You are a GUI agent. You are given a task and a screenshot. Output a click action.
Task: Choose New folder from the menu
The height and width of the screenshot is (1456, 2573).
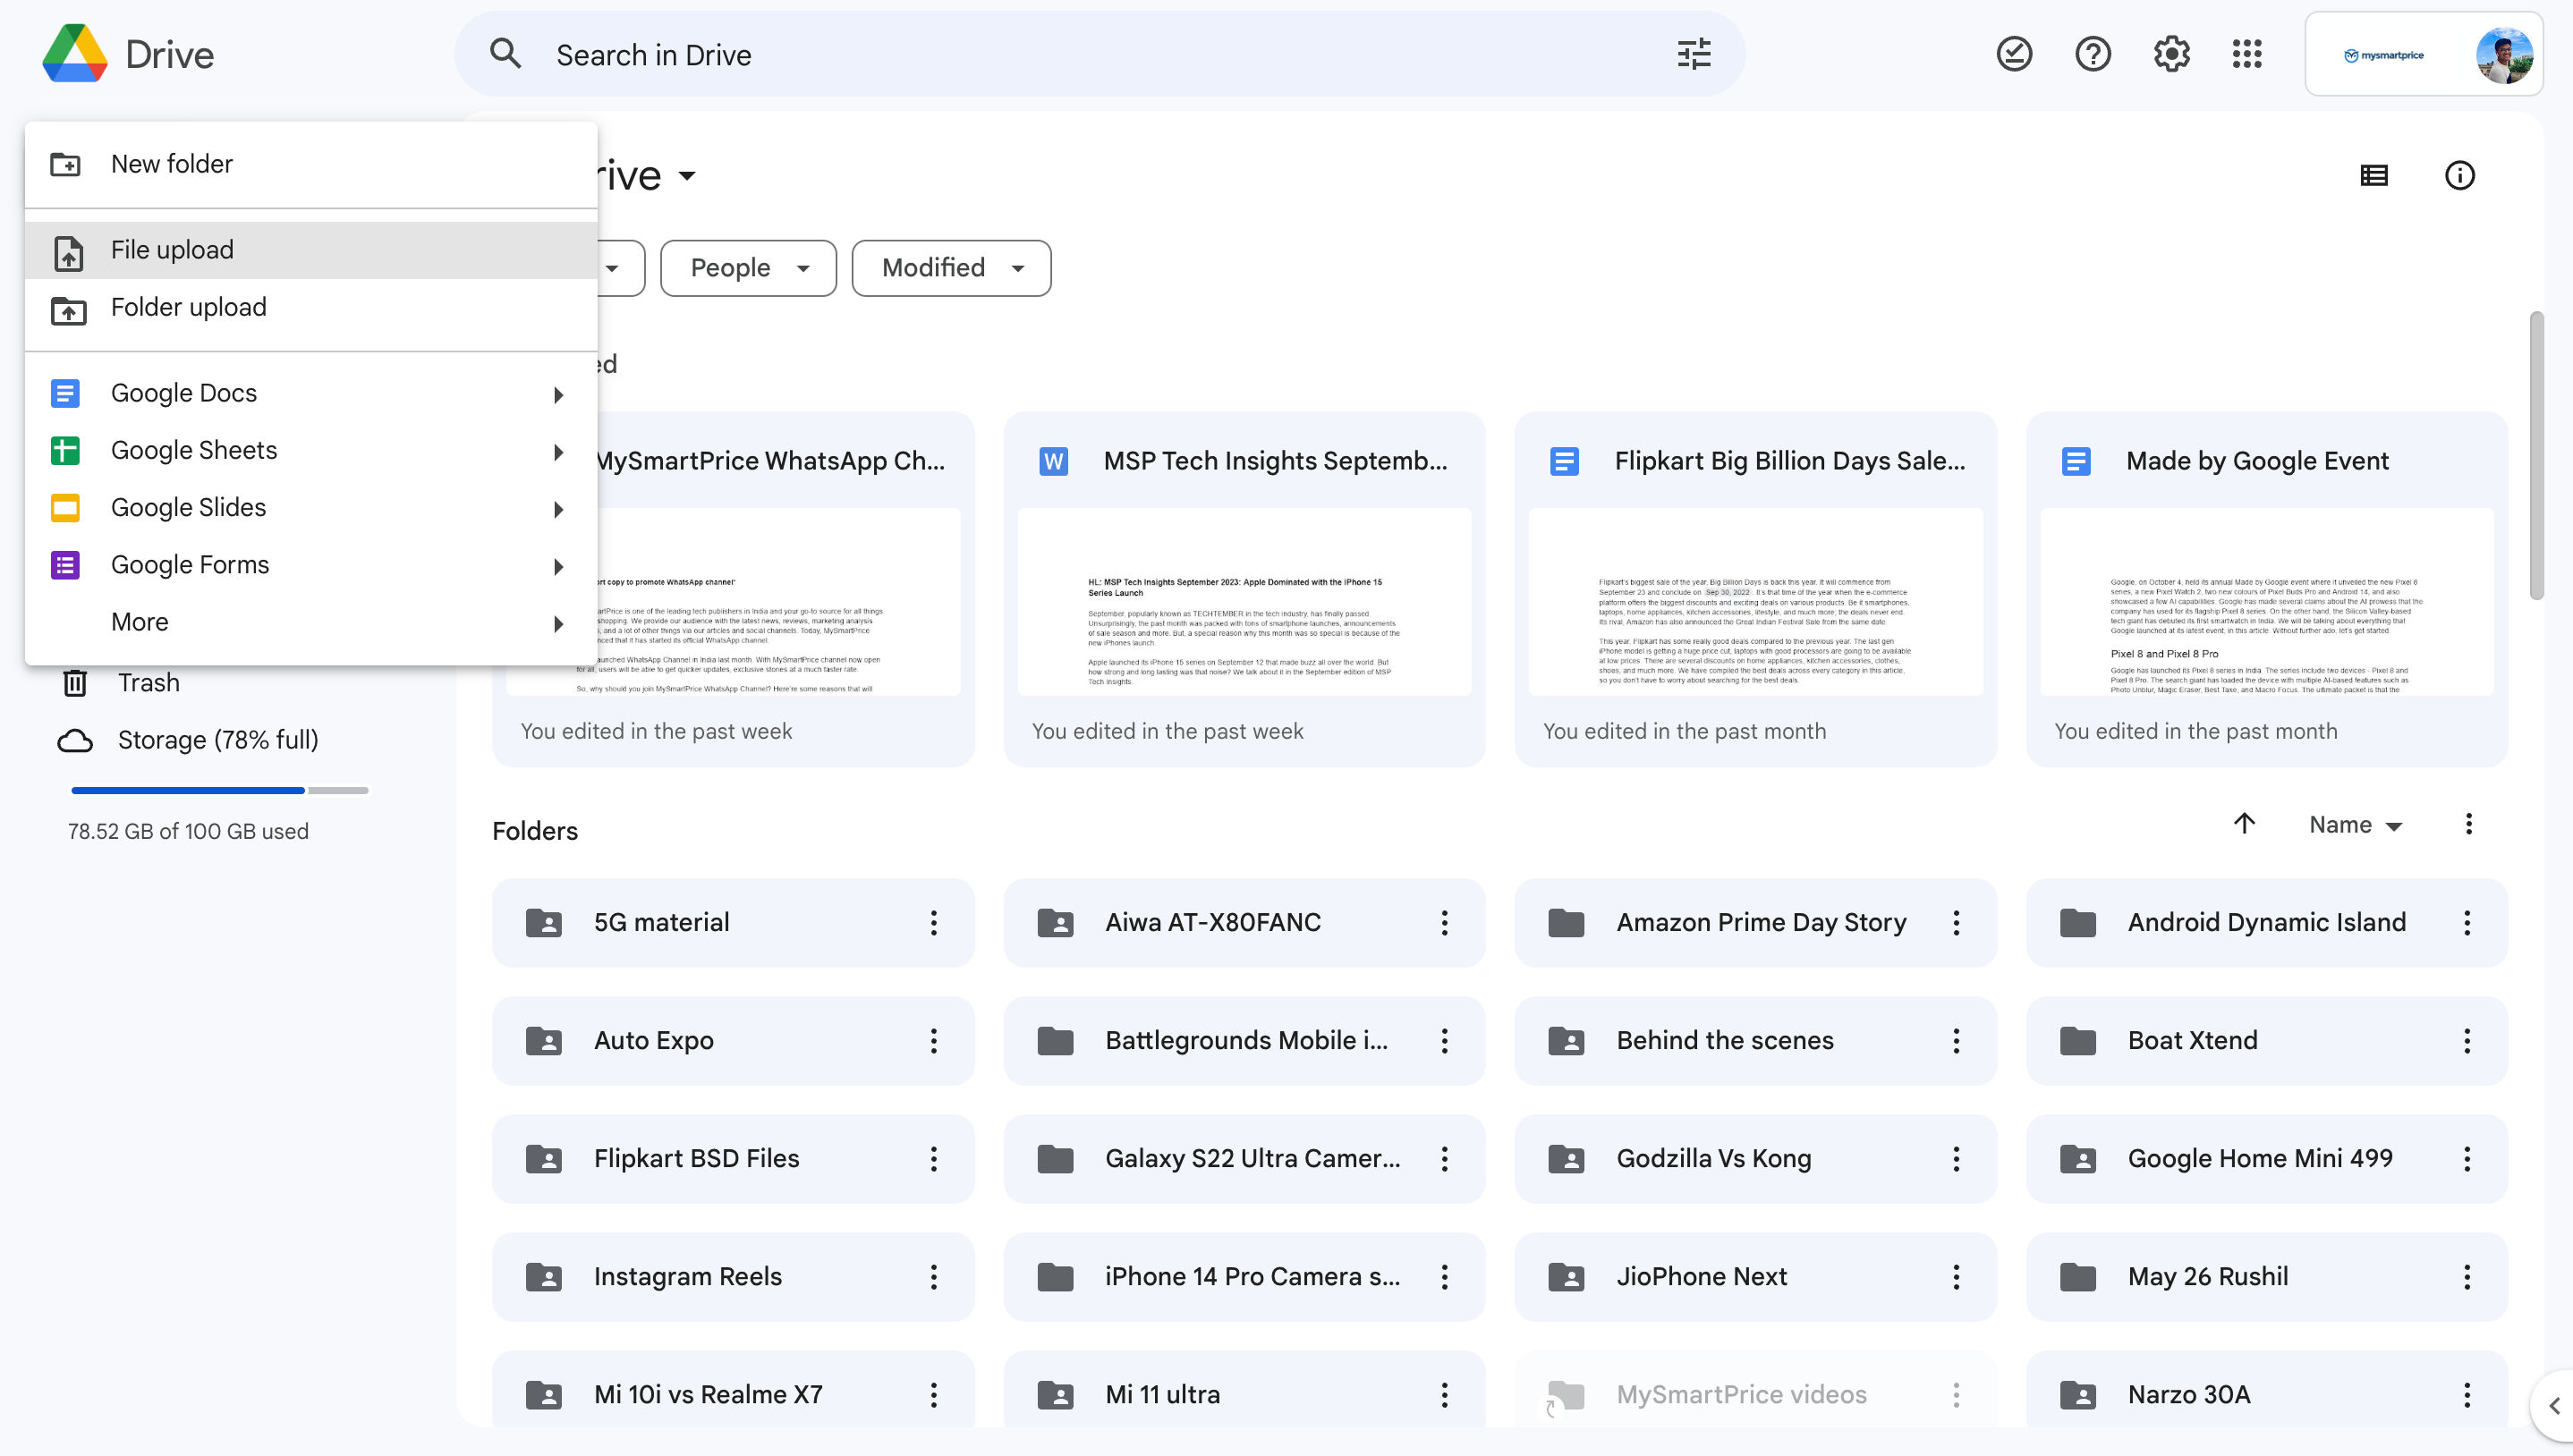[311, 164]
